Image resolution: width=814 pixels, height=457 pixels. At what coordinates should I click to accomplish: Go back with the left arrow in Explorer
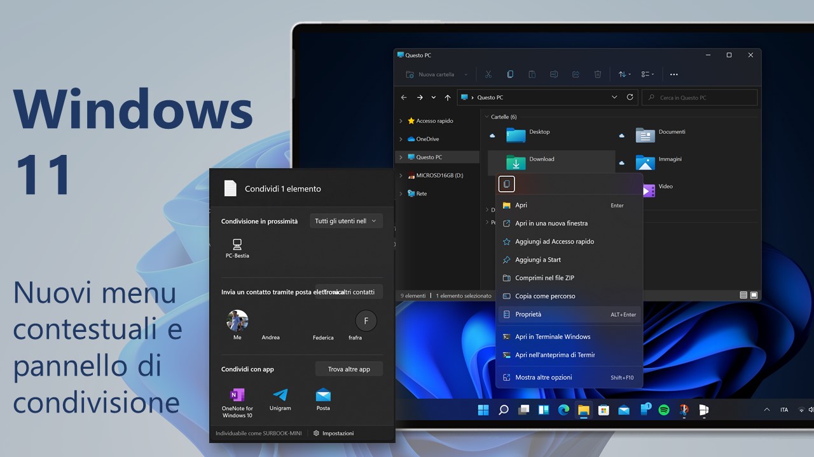404,98
